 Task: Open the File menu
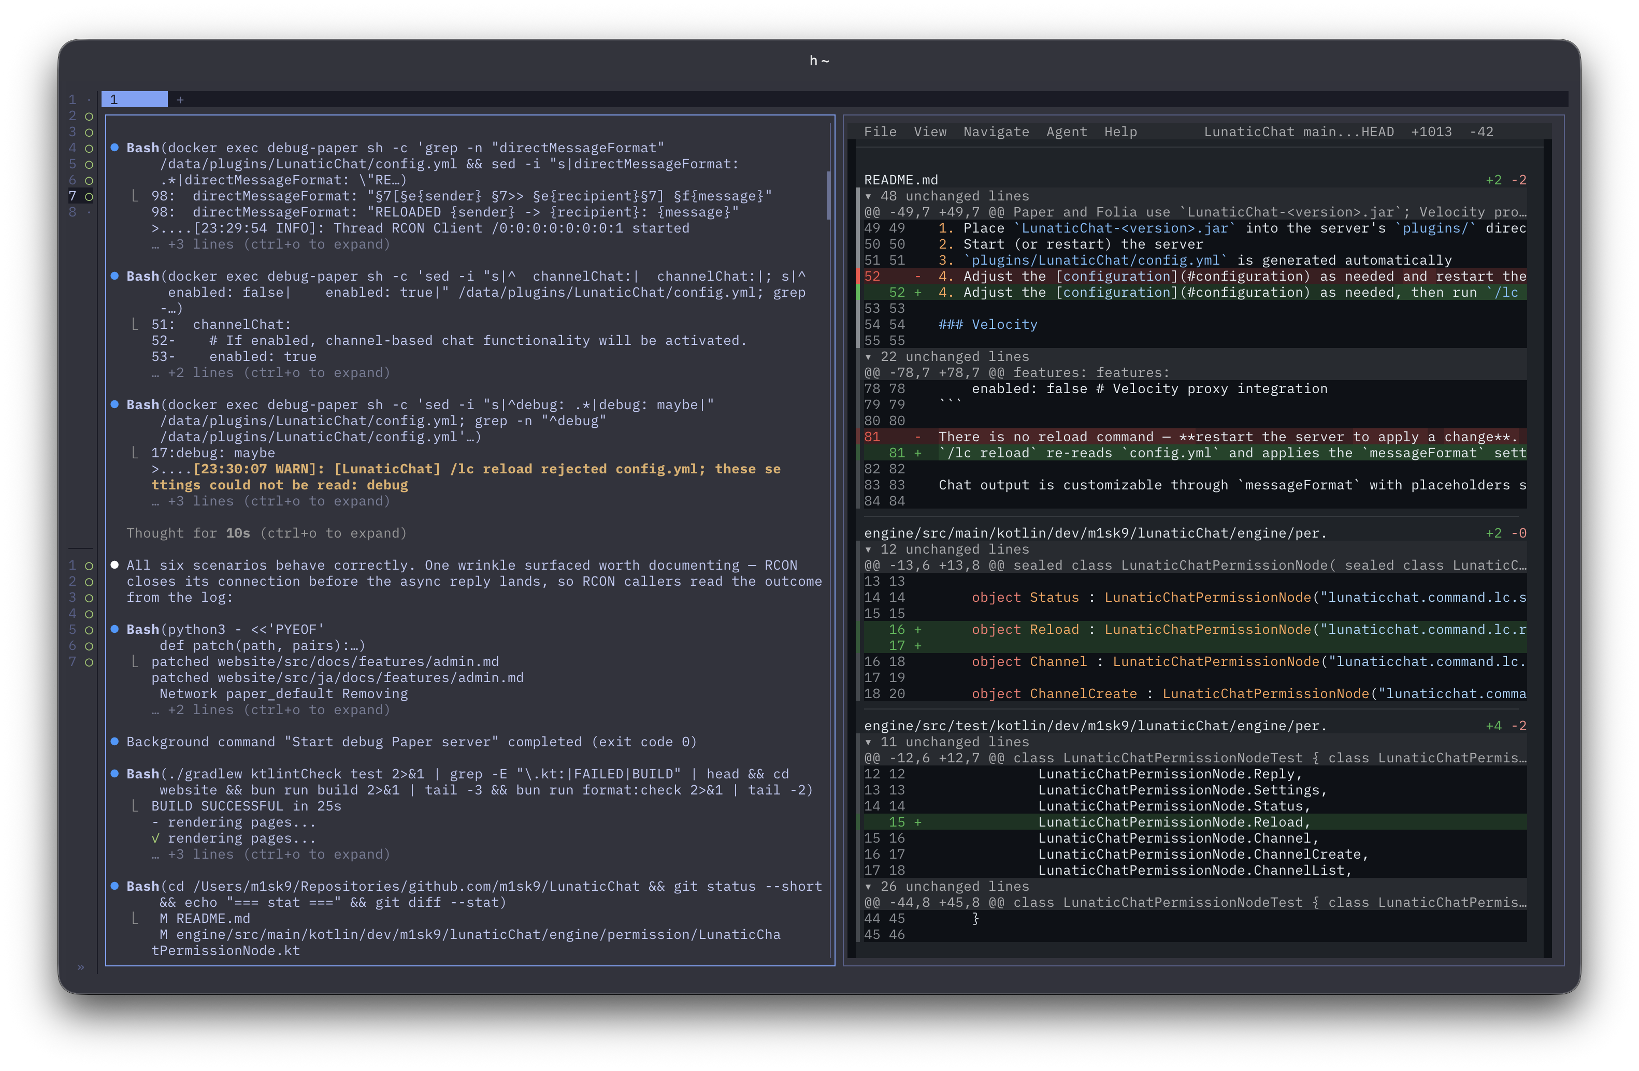coord(880,132)
